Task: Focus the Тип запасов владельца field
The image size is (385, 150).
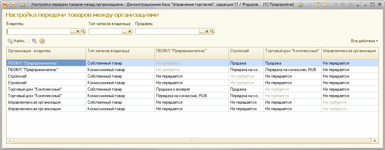Action: [105, 32]
